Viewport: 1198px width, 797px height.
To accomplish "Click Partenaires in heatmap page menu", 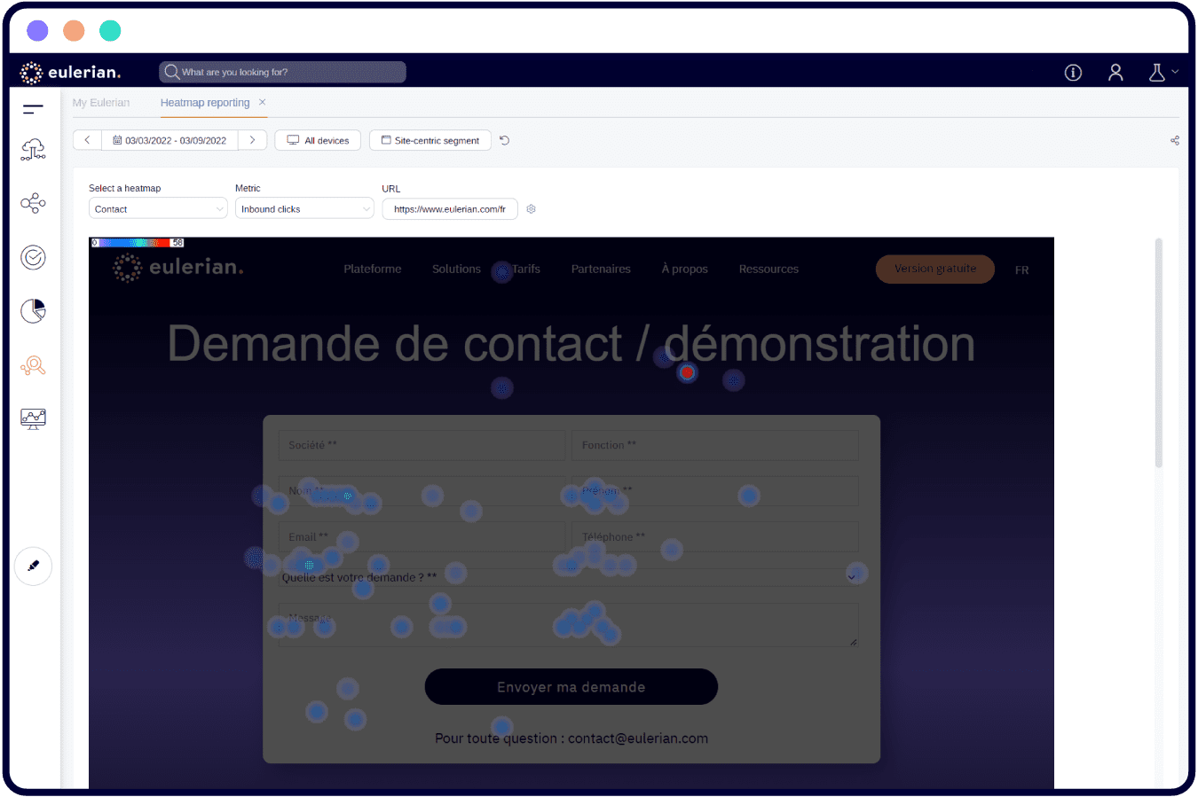I will coord(601,270).
